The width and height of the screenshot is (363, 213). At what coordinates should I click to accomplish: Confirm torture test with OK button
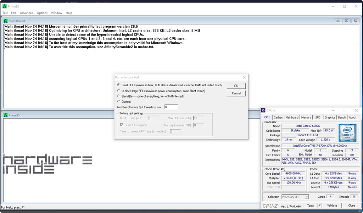236,86
